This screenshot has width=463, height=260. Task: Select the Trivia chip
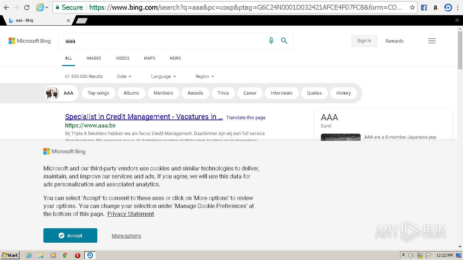pyautogui.click(x=223, y=93)
